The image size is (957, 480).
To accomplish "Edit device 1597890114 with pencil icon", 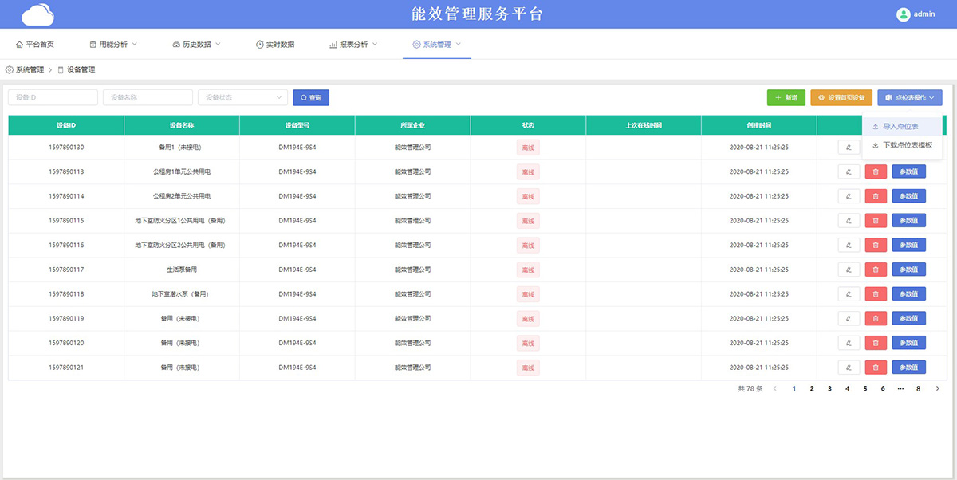I will (849, 196).
